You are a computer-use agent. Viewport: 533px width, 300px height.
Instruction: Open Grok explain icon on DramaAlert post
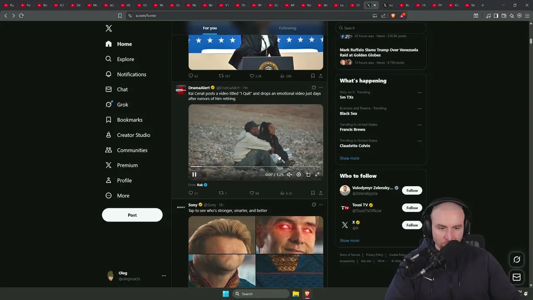click(x=314, y=87)
